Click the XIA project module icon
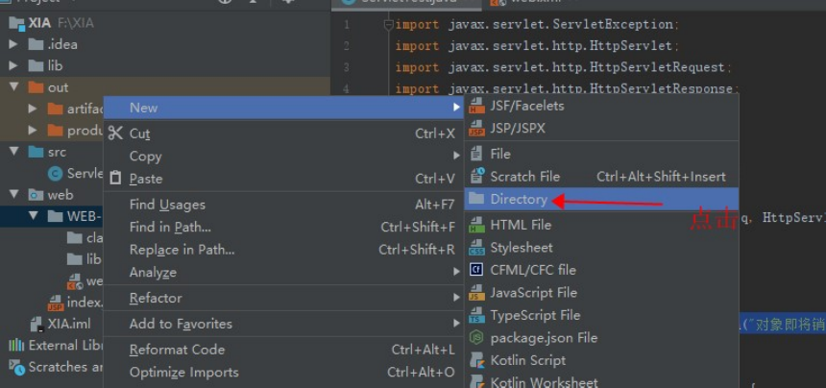The height and width of the screenshot is (388, 826). 17,23
